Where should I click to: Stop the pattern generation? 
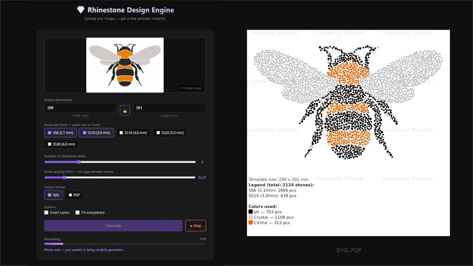(196, 226)
